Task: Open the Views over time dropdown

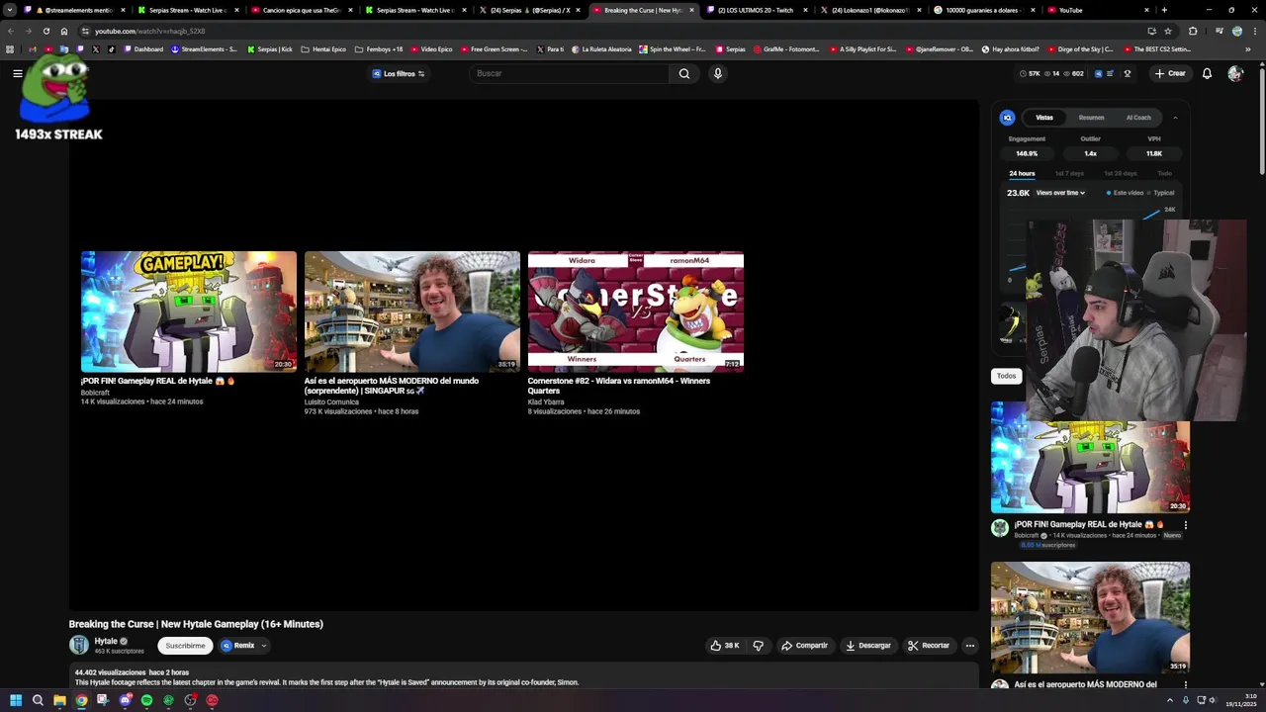Action: coord(1060,193)
